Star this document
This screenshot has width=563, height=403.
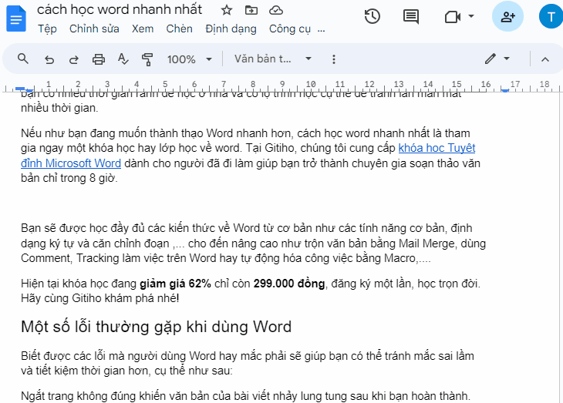pyautogui.click(x=226, y=10)
